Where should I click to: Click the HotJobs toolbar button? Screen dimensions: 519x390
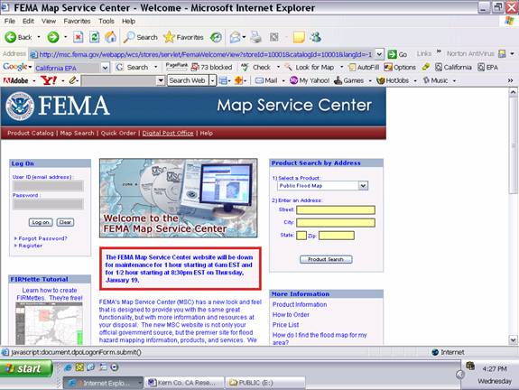tap(393, 80)
